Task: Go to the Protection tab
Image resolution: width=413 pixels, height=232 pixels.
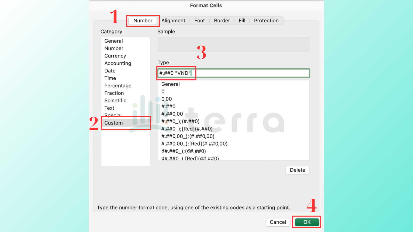Action: pyautogui.click(x=266, y=21)
